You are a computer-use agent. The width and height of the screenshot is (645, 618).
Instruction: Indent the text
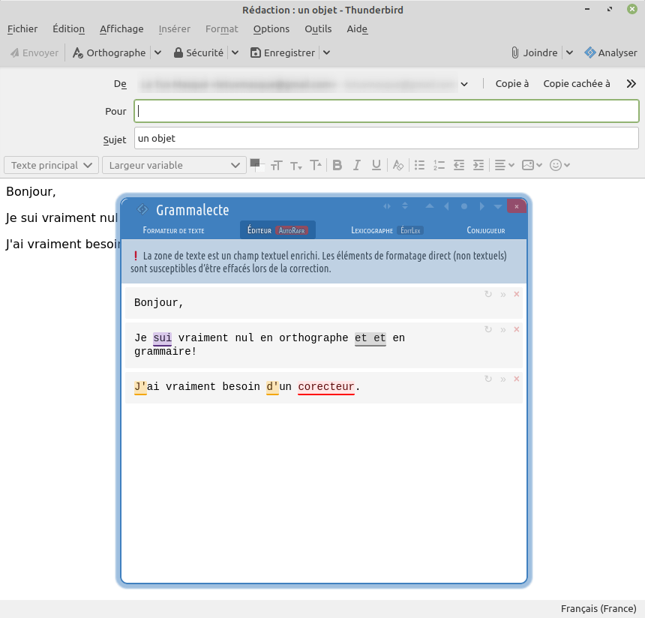tap(478, 166)
